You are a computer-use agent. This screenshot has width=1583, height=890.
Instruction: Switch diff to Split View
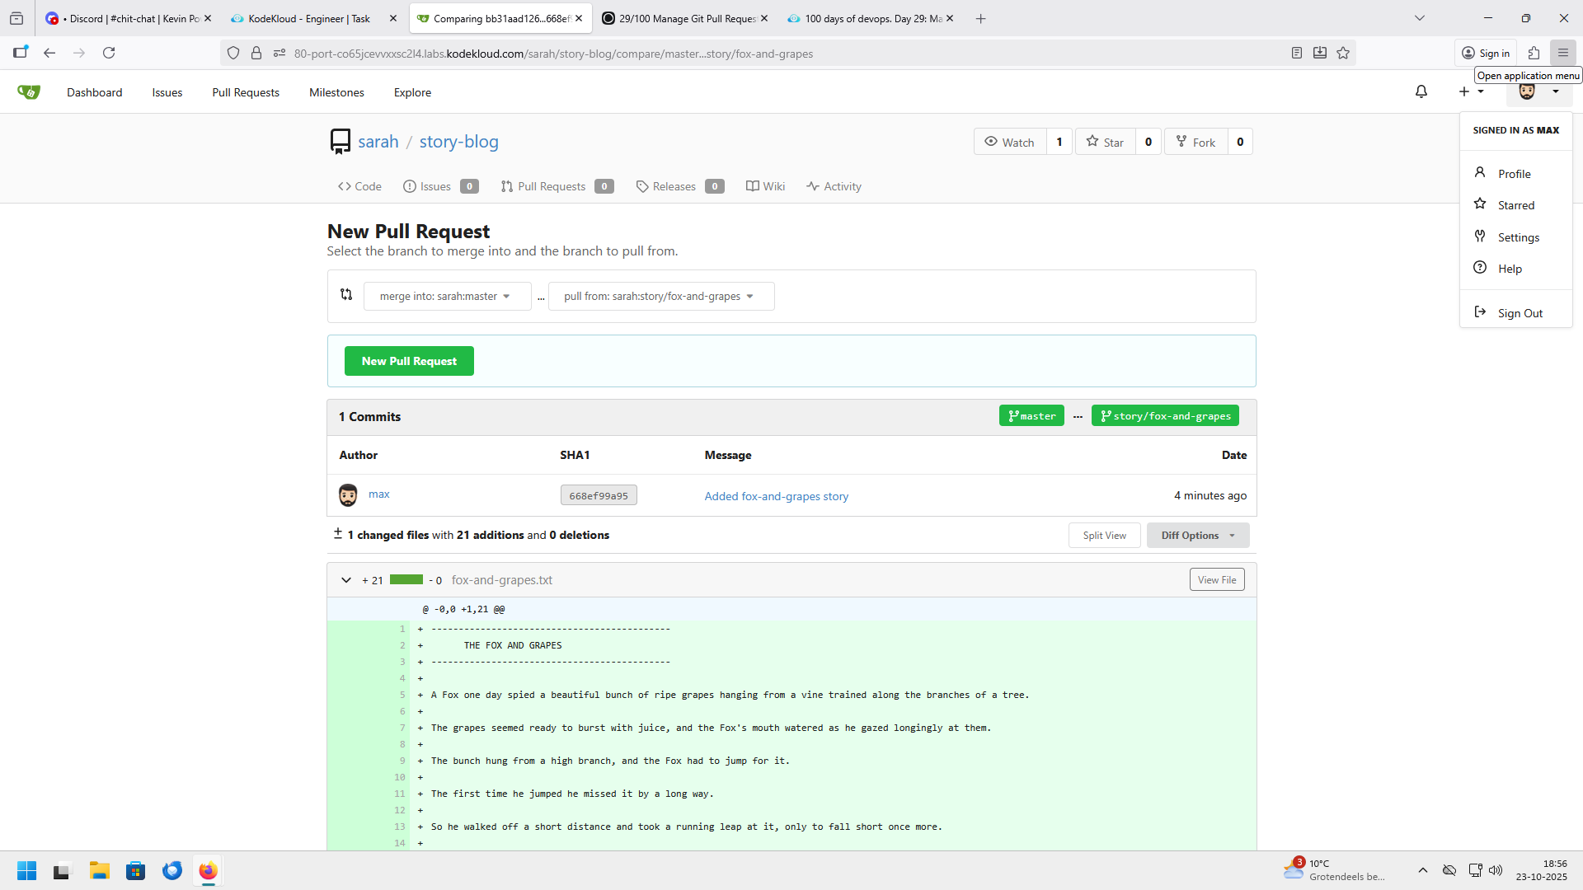[x=1104, y=536]
